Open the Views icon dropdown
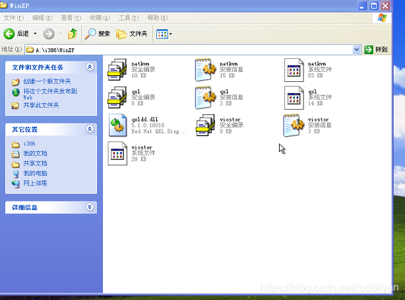This screenshot has height=300, width=405. [x=164, y=34]
